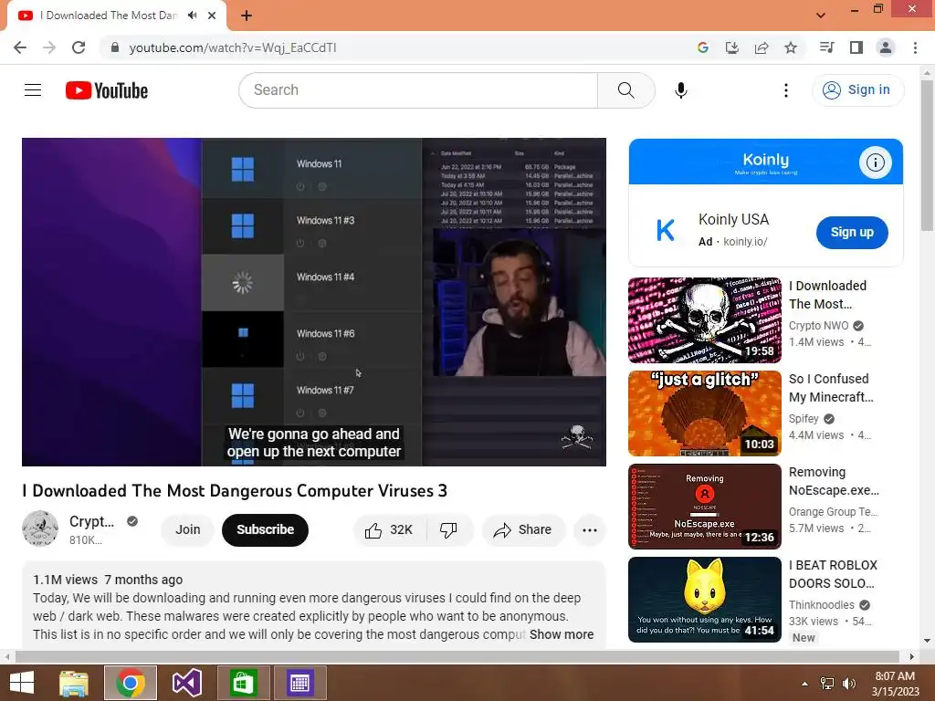The width and height of the screenshot is (935, 701).
Task: Click the vertical page scrollbar
Action: (927, 155)
